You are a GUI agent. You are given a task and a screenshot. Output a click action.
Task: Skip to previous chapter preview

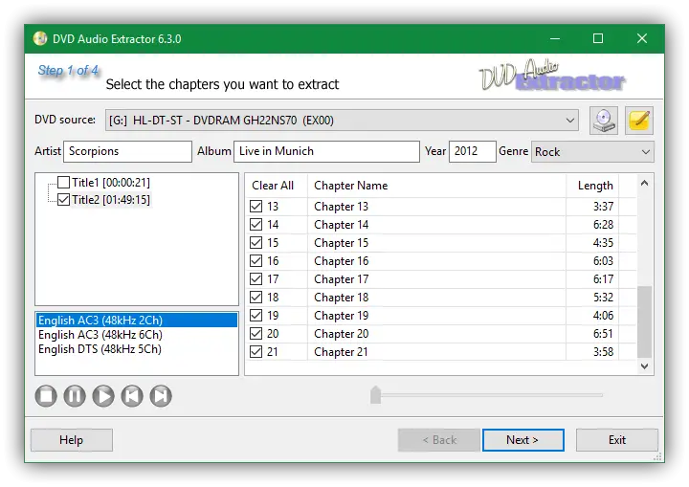pyautogui.click(x=132, y=395)
